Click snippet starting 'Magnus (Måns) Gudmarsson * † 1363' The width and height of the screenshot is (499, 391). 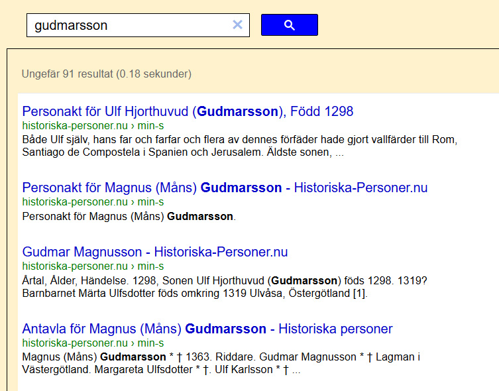coord(221,363)
